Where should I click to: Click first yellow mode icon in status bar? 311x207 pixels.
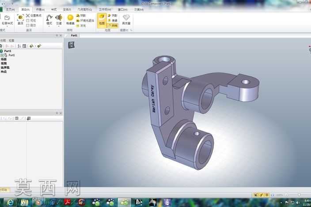coord(256,195)
